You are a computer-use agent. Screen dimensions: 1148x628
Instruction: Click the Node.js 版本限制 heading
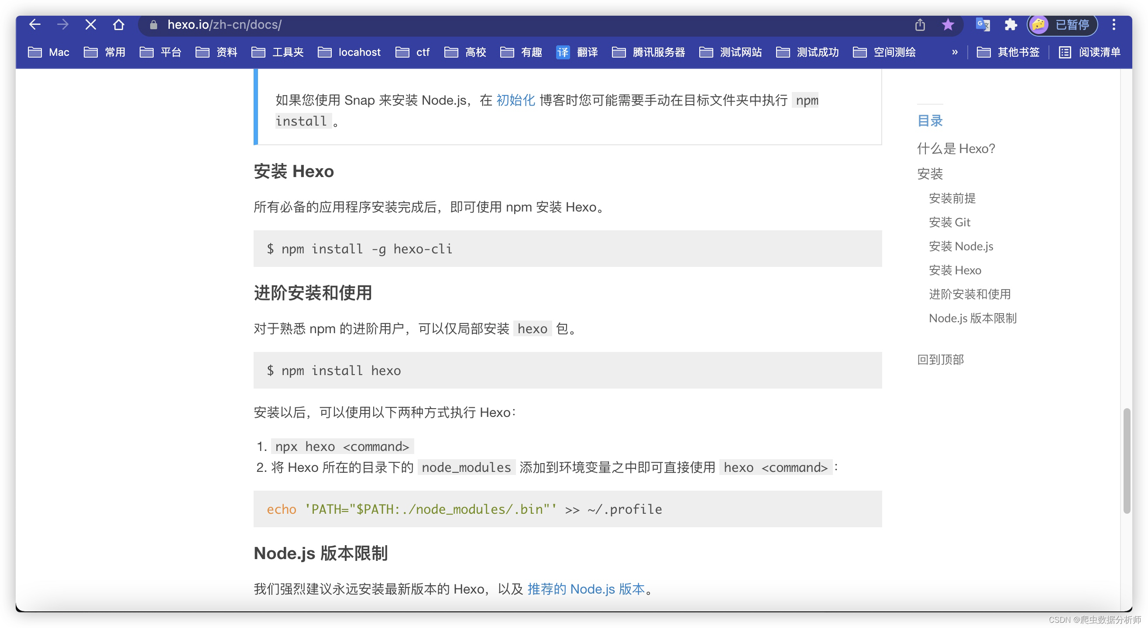coord(320,553)
